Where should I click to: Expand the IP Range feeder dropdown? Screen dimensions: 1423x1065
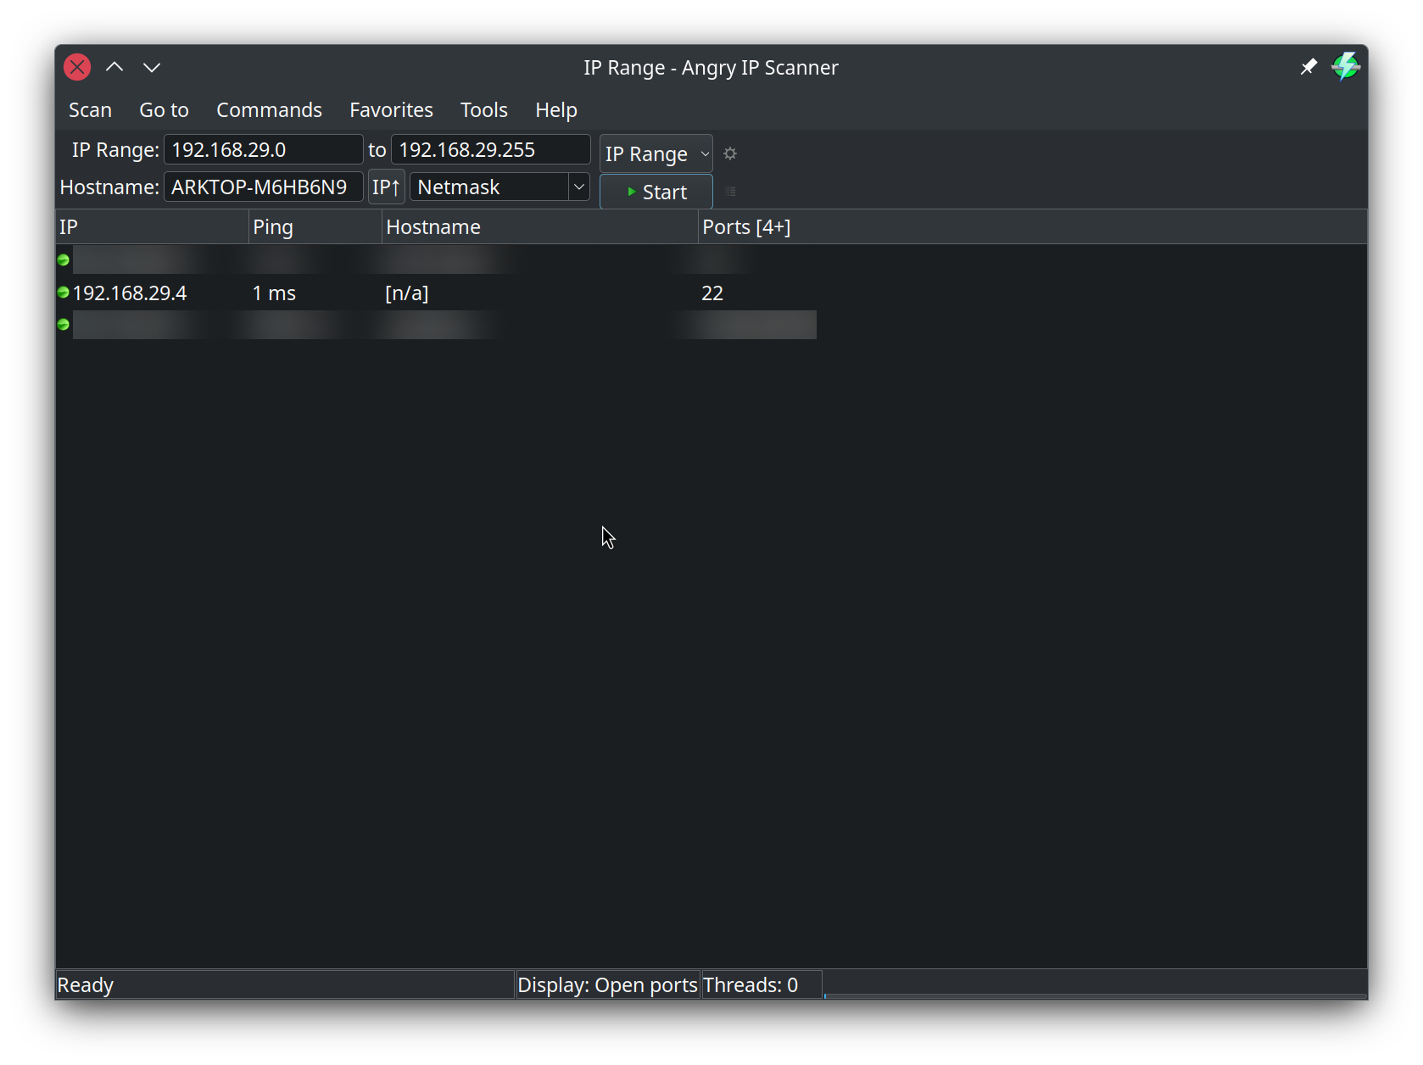(x=656, y=153)
